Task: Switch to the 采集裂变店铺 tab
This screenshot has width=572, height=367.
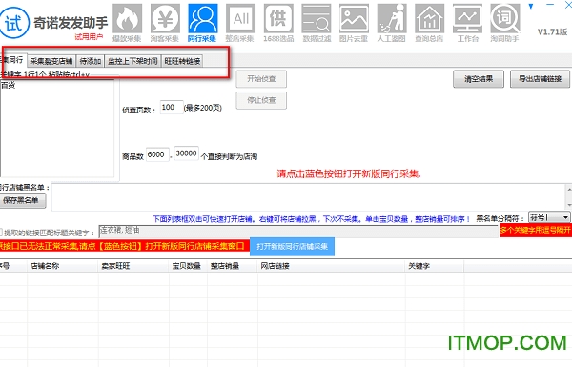Action: point(51,61)
